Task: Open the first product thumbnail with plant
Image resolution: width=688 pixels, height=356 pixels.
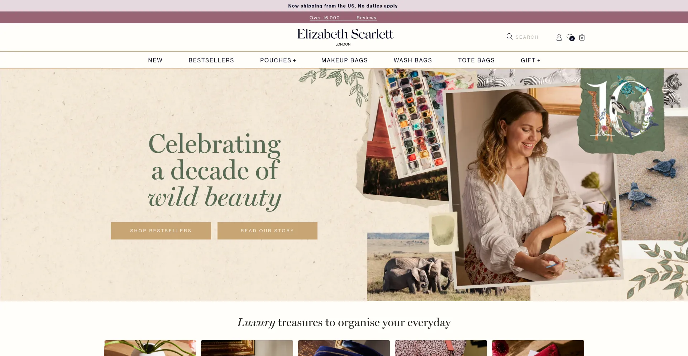Action: (x=150, y=348)
